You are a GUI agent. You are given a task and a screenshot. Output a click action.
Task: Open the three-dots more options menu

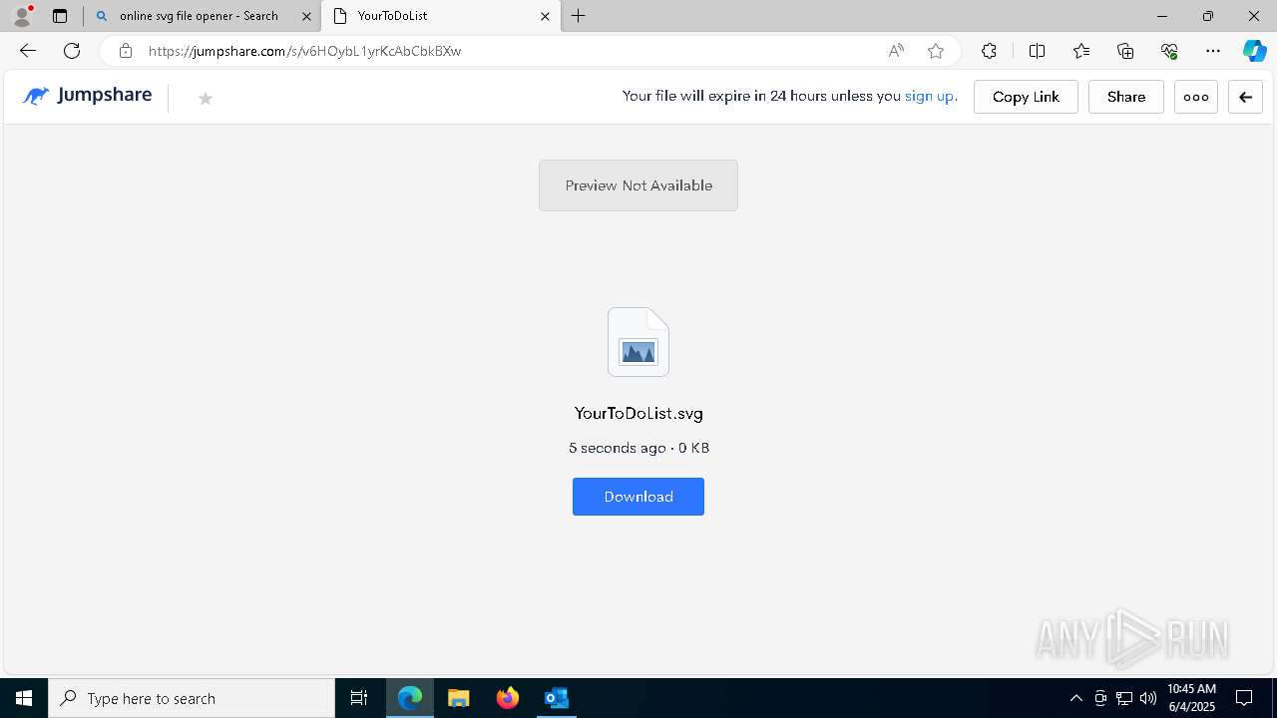point(1195,97)
